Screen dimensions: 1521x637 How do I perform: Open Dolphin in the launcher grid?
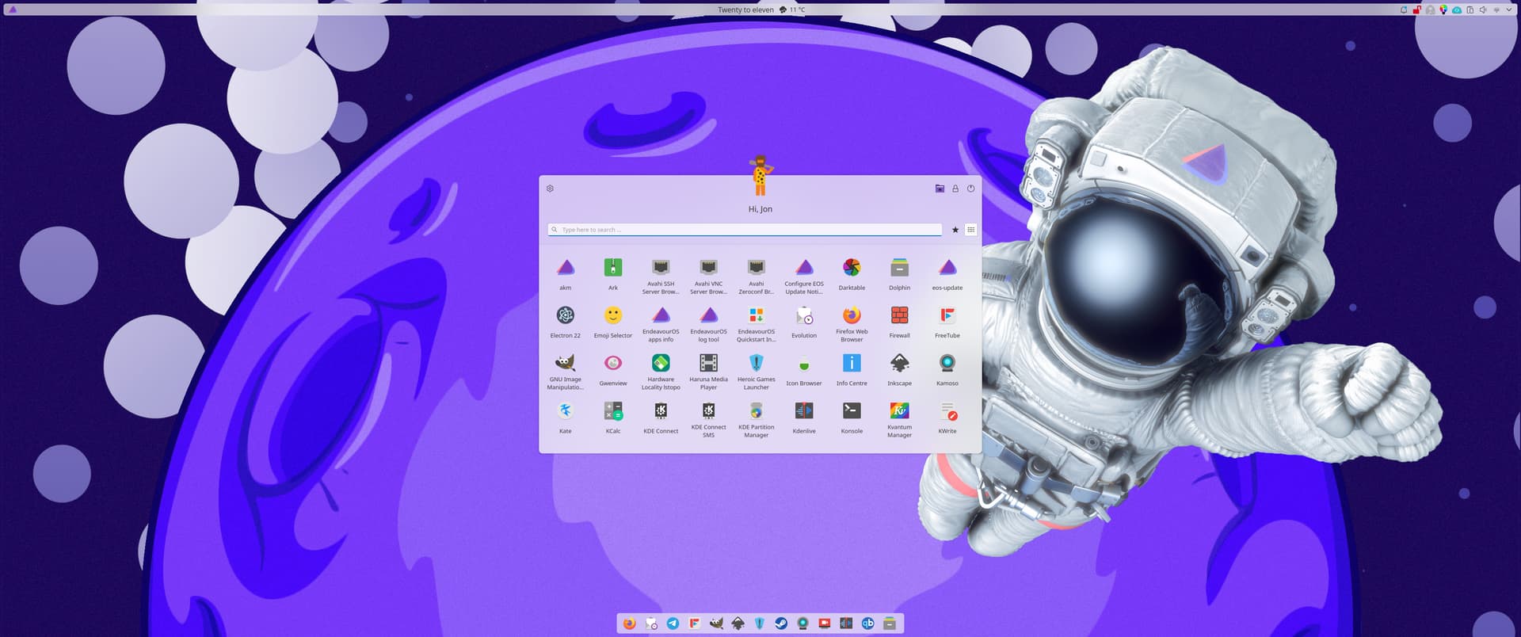899,273
